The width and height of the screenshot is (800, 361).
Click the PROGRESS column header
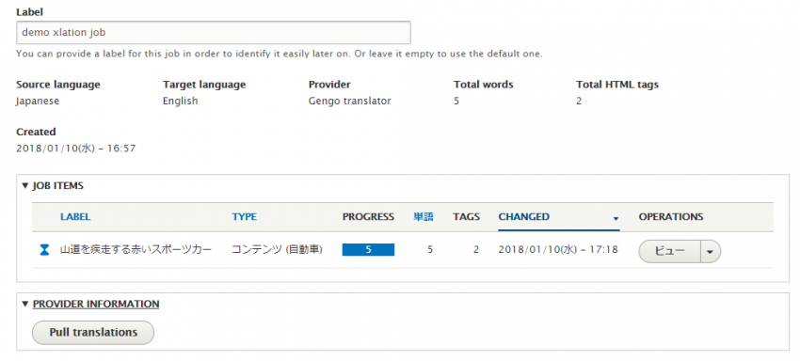[368, 217]
